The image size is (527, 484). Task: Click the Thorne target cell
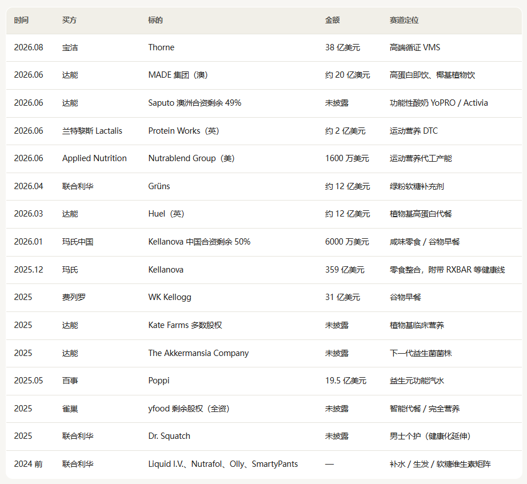161,47
